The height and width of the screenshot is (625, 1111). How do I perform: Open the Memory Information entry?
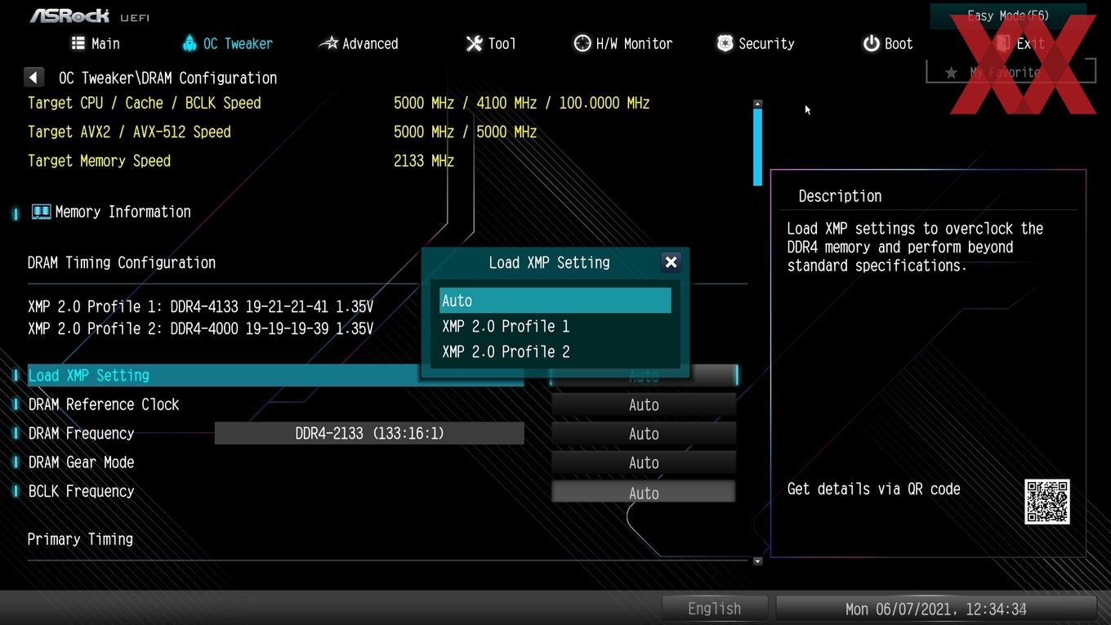(x=123, y=212)
